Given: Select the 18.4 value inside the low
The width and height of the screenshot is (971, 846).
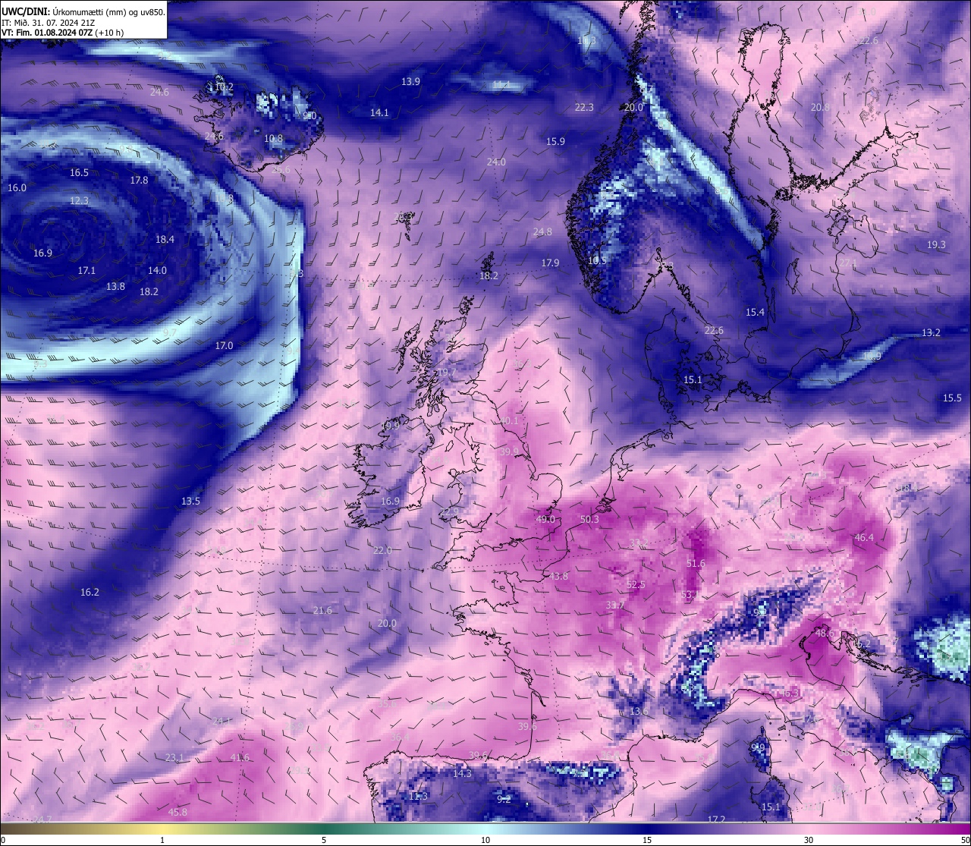Looking at the screenshot, I should (165, 240).
